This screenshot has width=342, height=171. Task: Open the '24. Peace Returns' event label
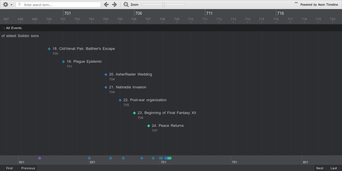coord(168,126)
